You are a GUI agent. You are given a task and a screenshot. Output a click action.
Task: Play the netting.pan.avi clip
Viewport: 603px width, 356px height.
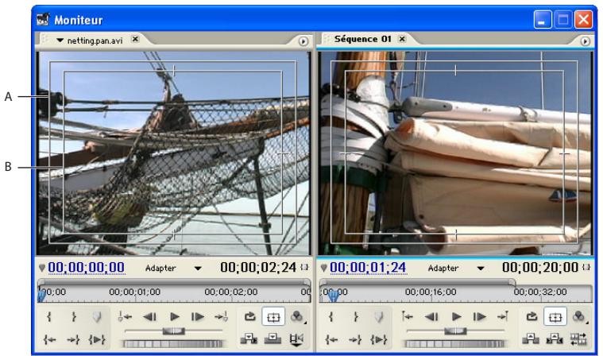click(x=174, y=317)
